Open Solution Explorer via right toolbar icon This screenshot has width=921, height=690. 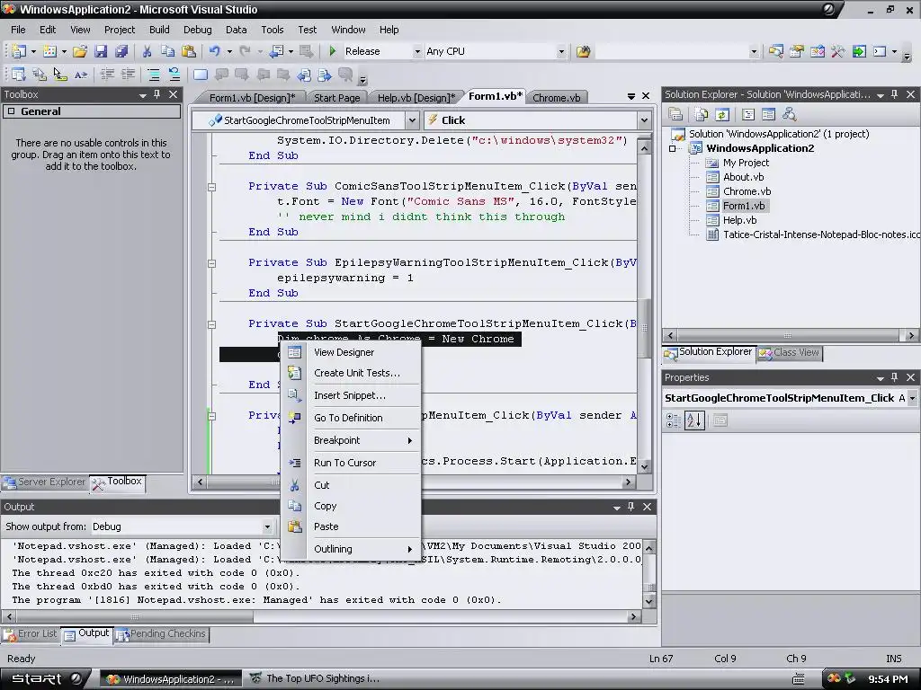click(775, 51)
